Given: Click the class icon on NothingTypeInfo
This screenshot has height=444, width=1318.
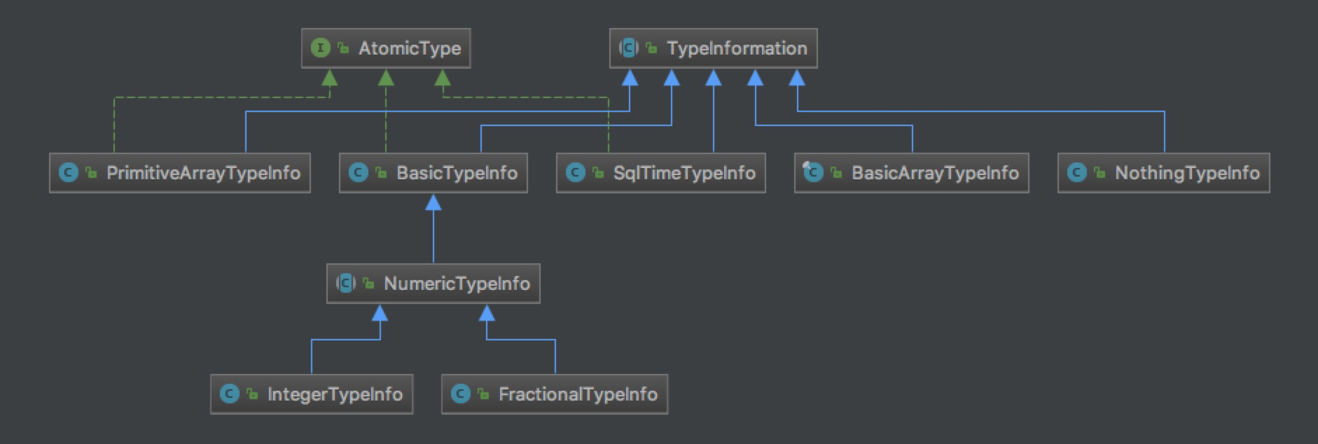Looking at the screenshot, I should pos(1076,172).
